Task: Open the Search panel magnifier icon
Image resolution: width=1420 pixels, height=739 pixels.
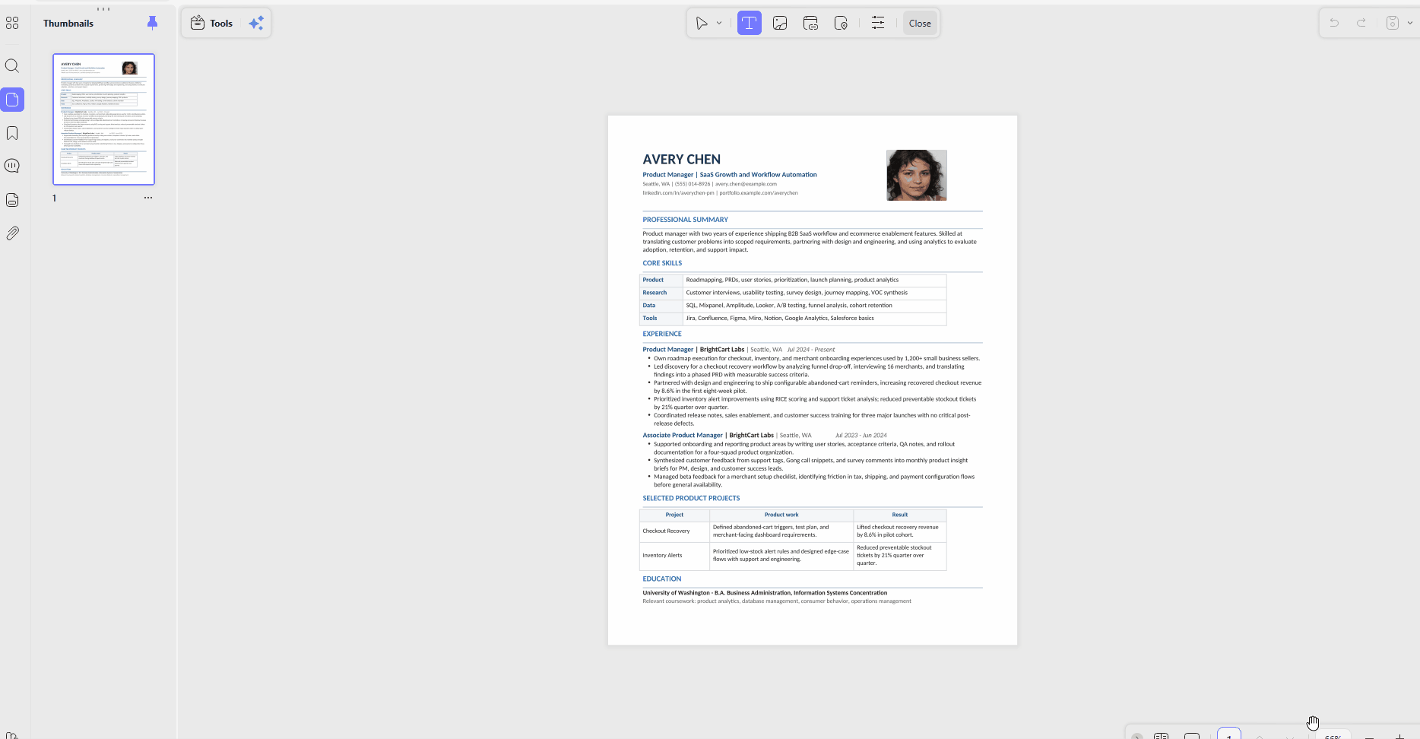Action: [x=12, y=66]
